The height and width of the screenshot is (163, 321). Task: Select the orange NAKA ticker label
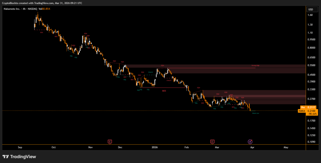pos(302,111)
